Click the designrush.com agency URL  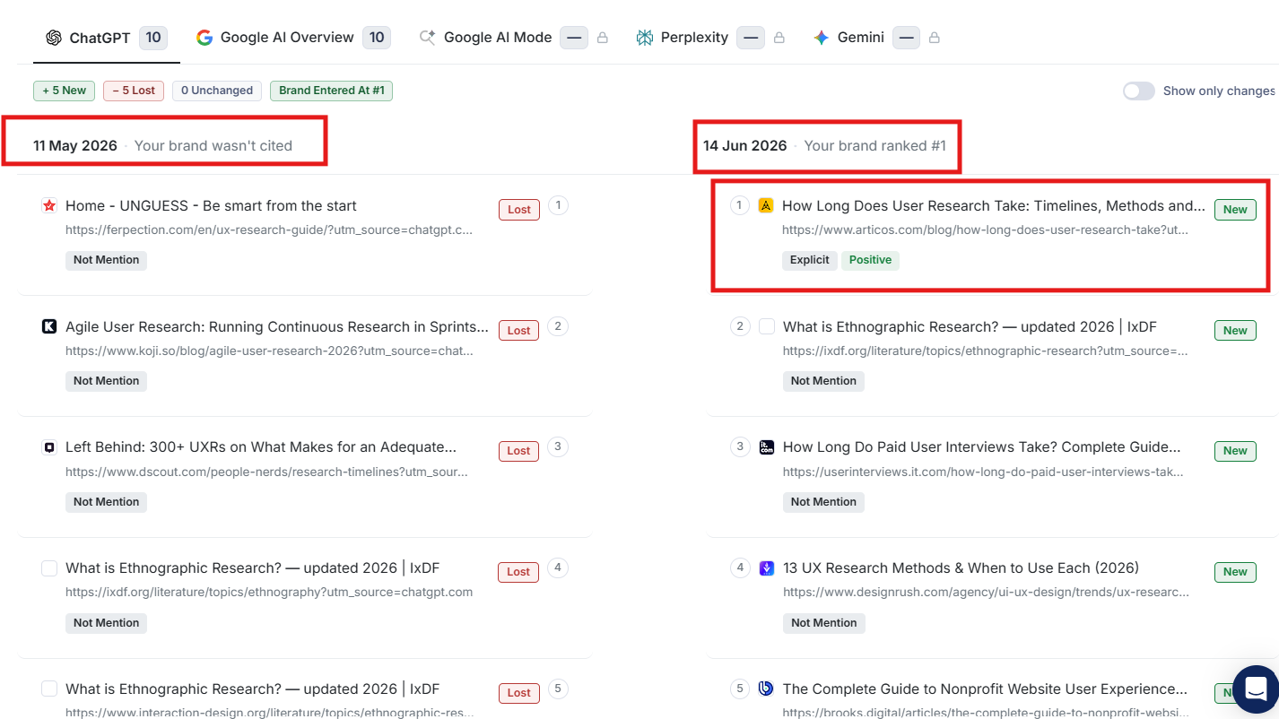(987, 593)
